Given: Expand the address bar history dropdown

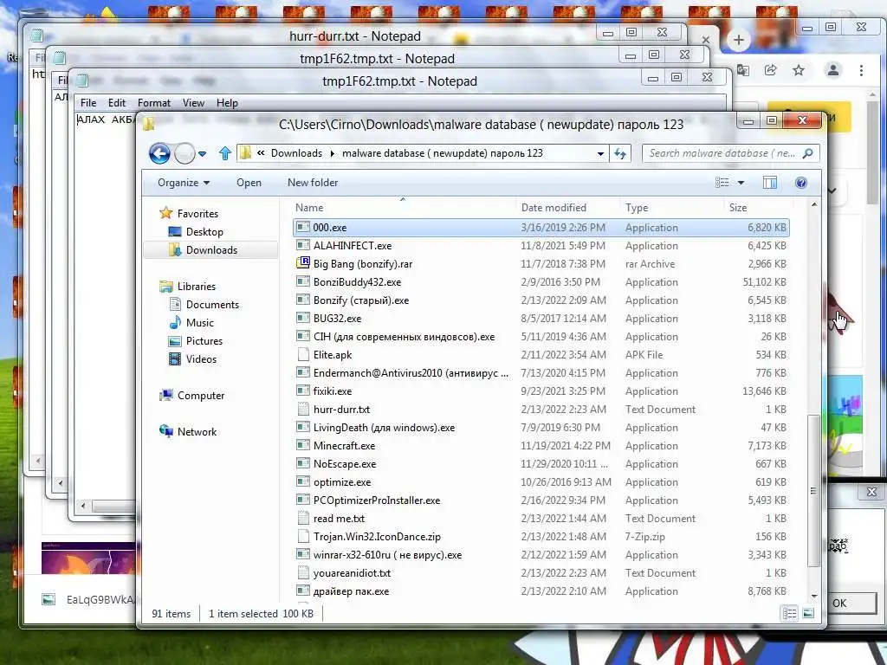Looking at the screenshot, I should (600, 153).
